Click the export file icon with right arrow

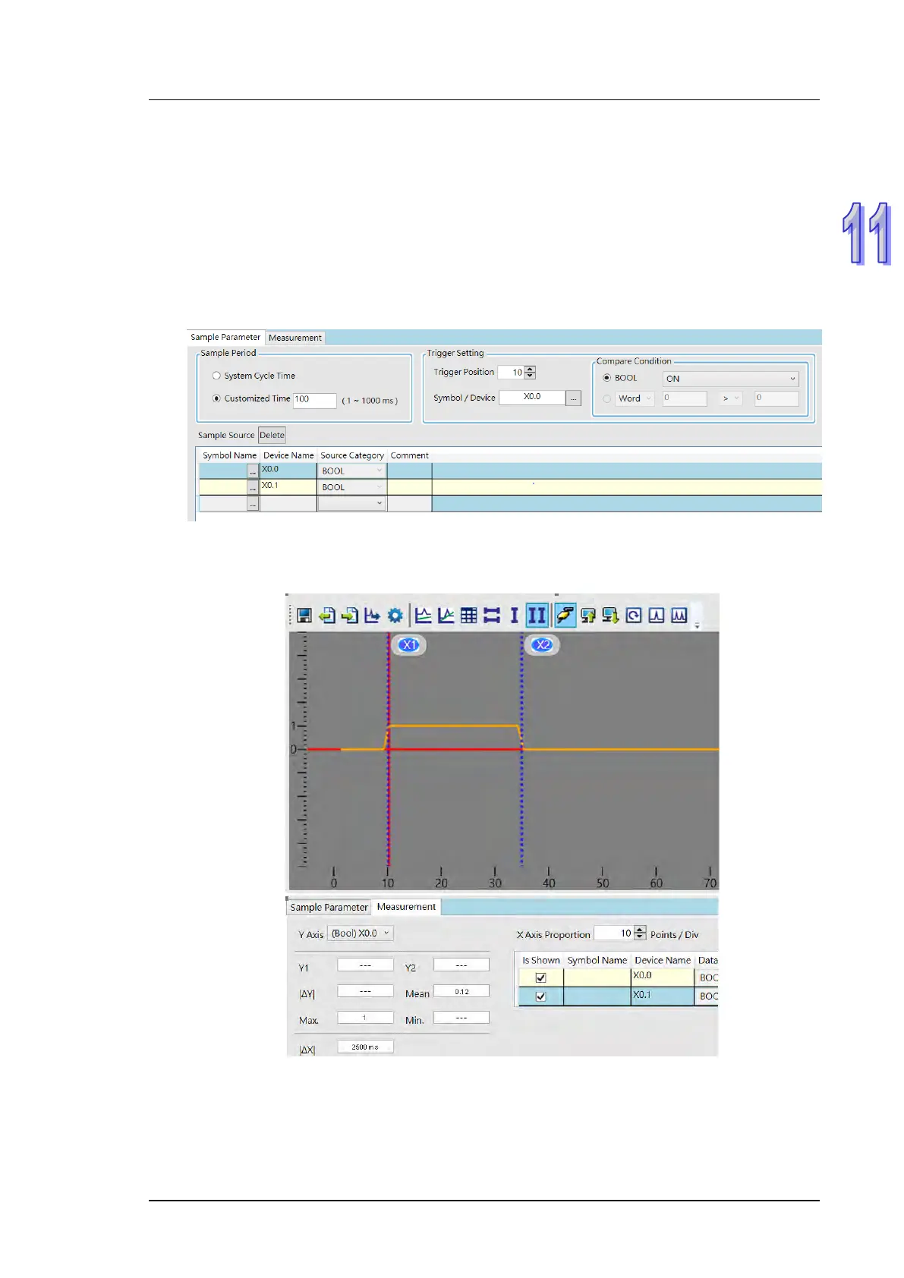coord(349,615)
